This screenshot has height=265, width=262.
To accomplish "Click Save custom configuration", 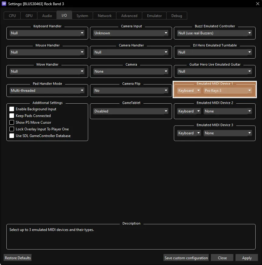I will coord(186,257).
